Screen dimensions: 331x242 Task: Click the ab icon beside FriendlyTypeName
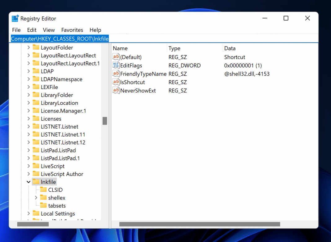(116, 74)
